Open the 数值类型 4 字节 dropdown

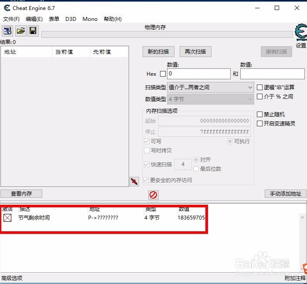pos(211,99)
